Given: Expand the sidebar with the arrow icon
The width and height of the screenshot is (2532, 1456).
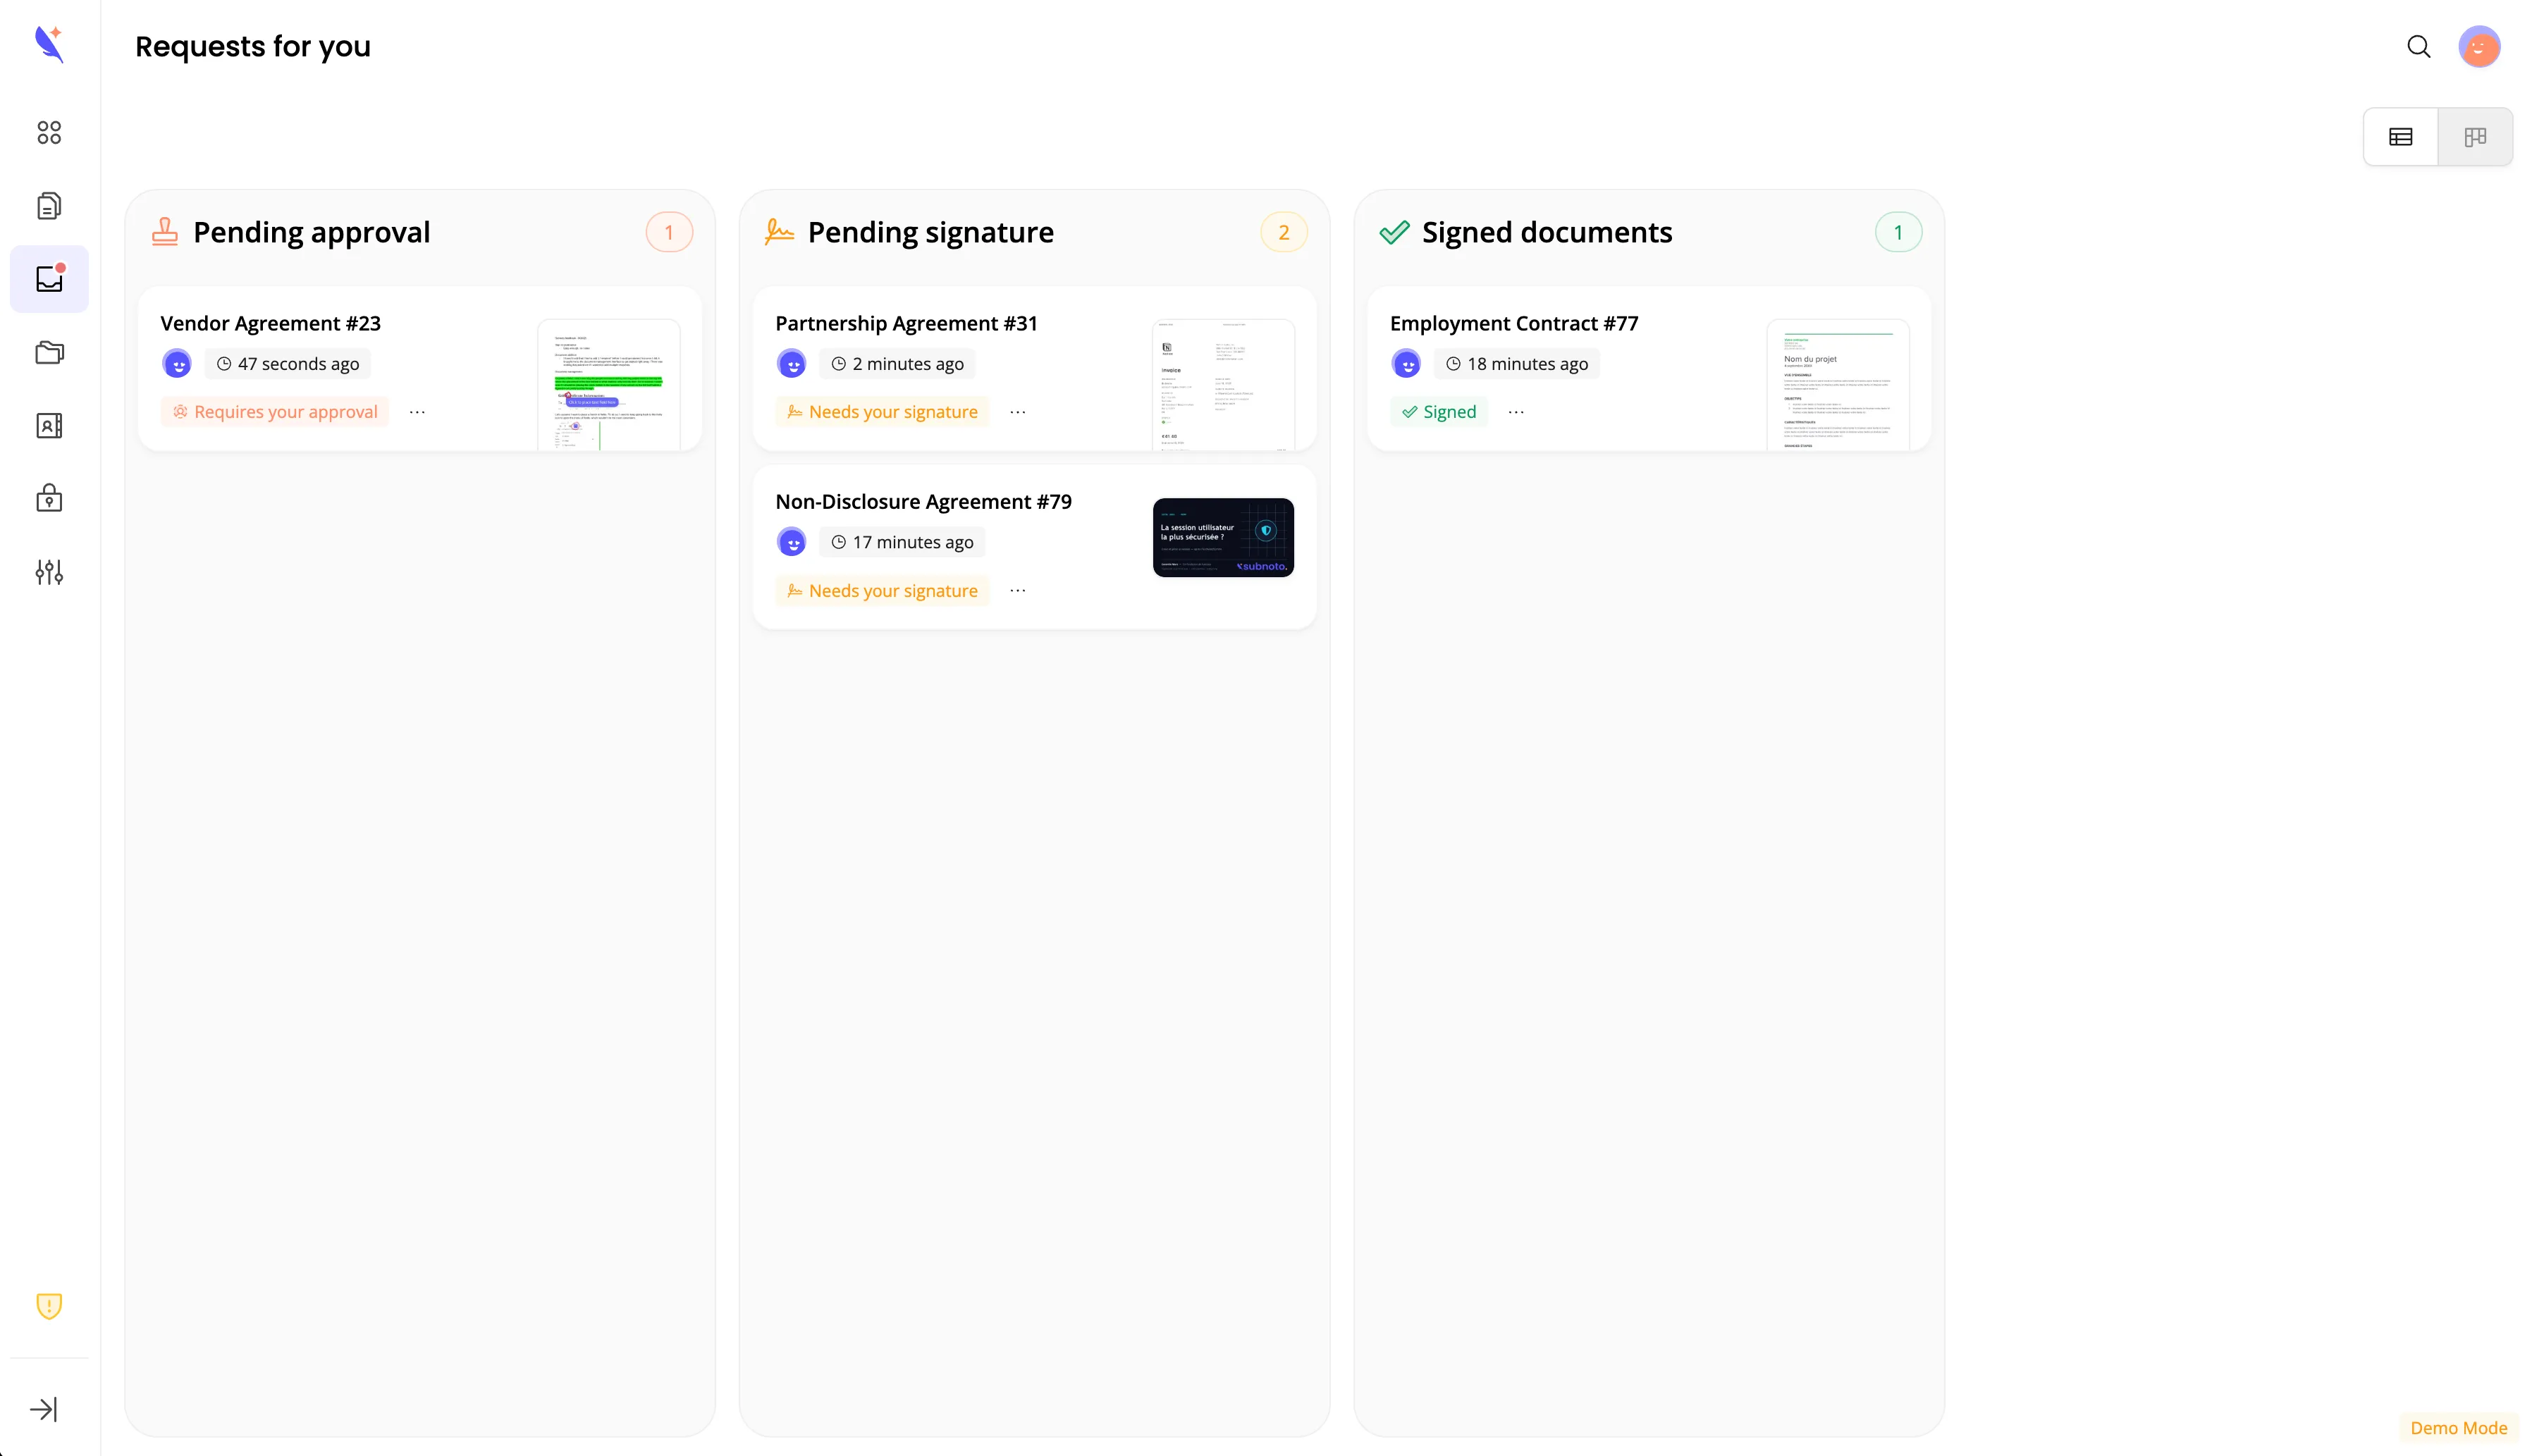Looking at the screenshot, I should click(x=44, y=1409).
